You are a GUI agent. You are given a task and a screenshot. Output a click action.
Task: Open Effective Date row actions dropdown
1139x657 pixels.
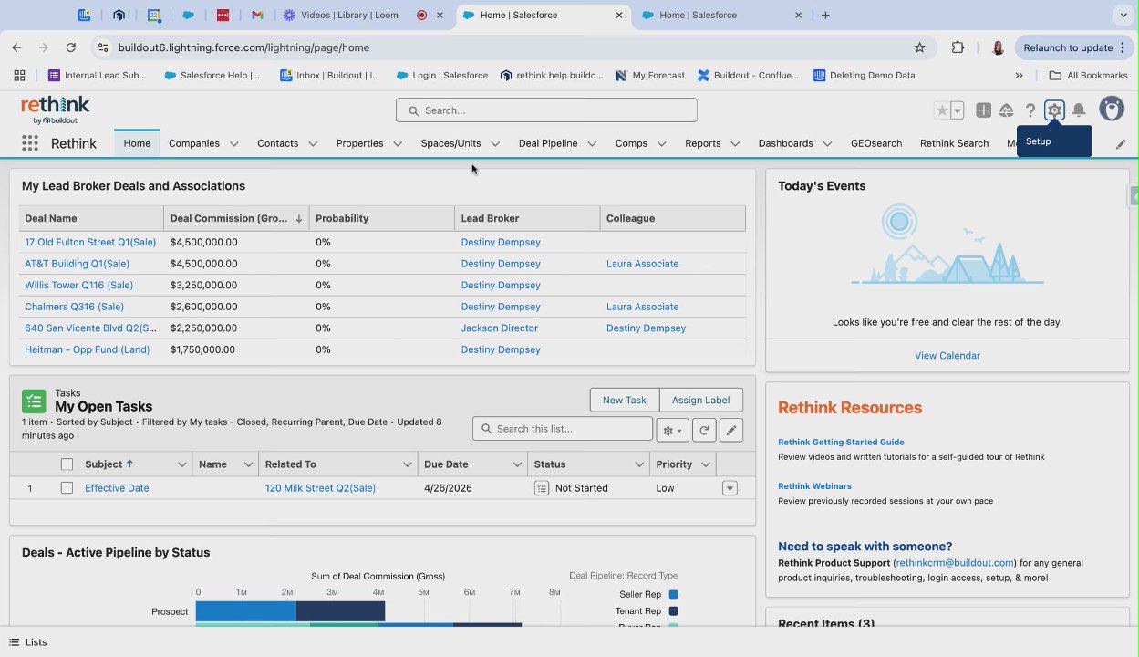730,488
